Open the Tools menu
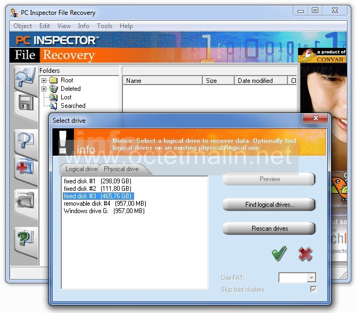 tap(104, 26)
